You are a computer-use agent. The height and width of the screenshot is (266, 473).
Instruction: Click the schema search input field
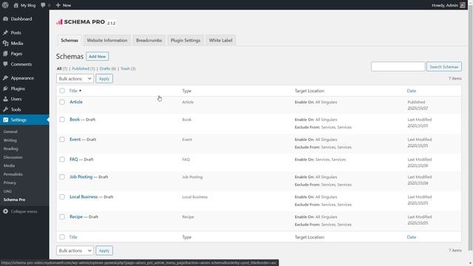click(398, 66)
